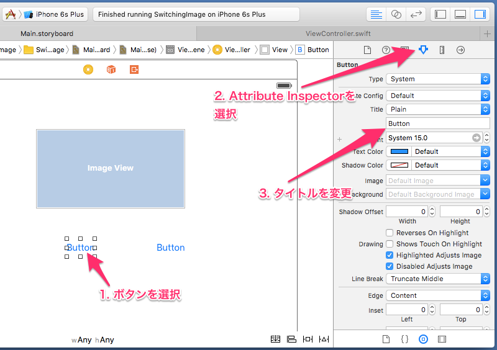Show the Version editor
The width and height of the screenshot is (497, 350).
click(416, 14)
